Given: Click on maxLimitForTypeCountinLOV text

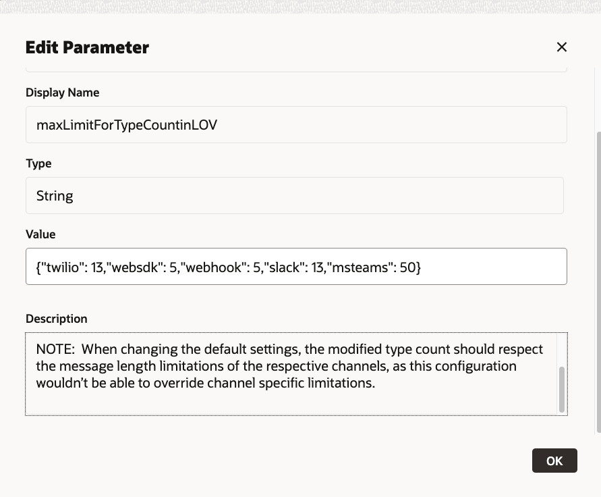Looking at the screenshot, I should coord(127,125).
